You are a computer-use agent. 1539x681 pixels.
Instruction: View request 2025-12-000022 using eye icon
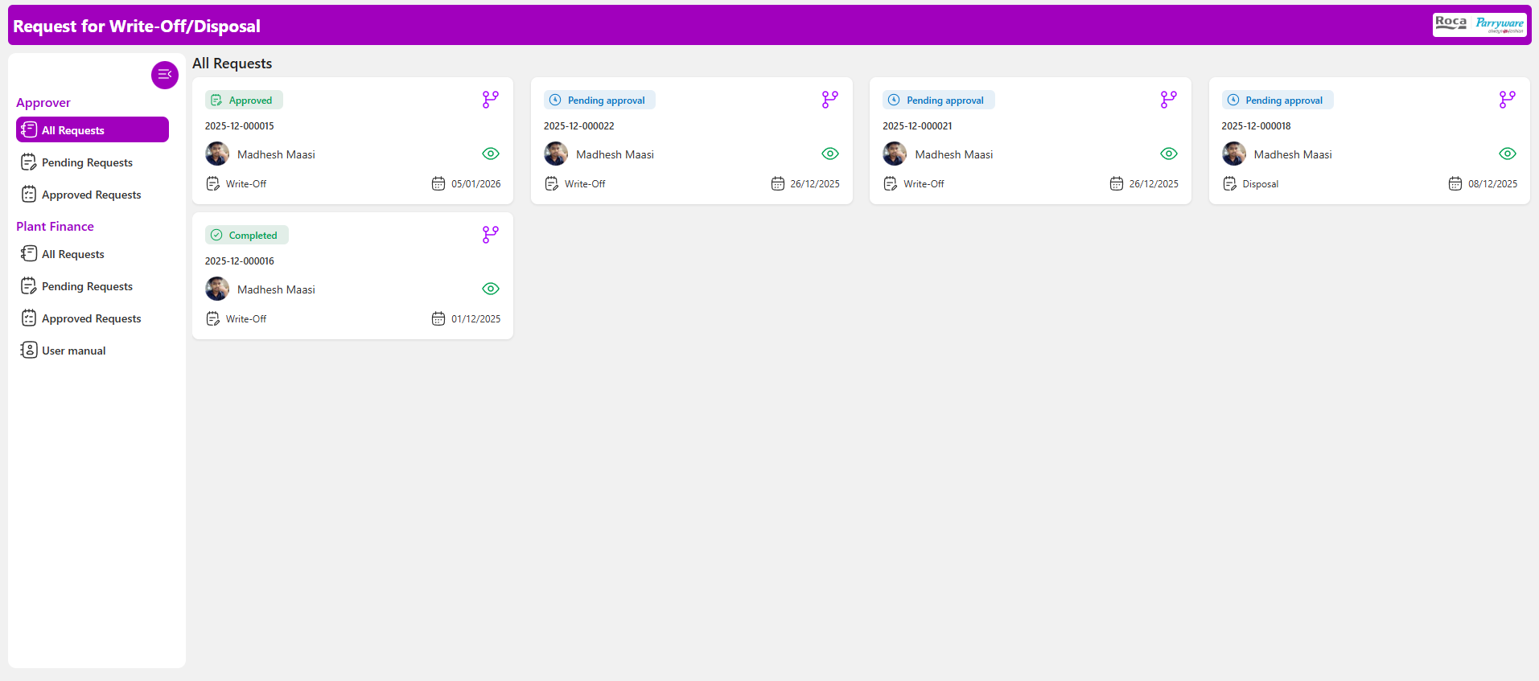830,154
